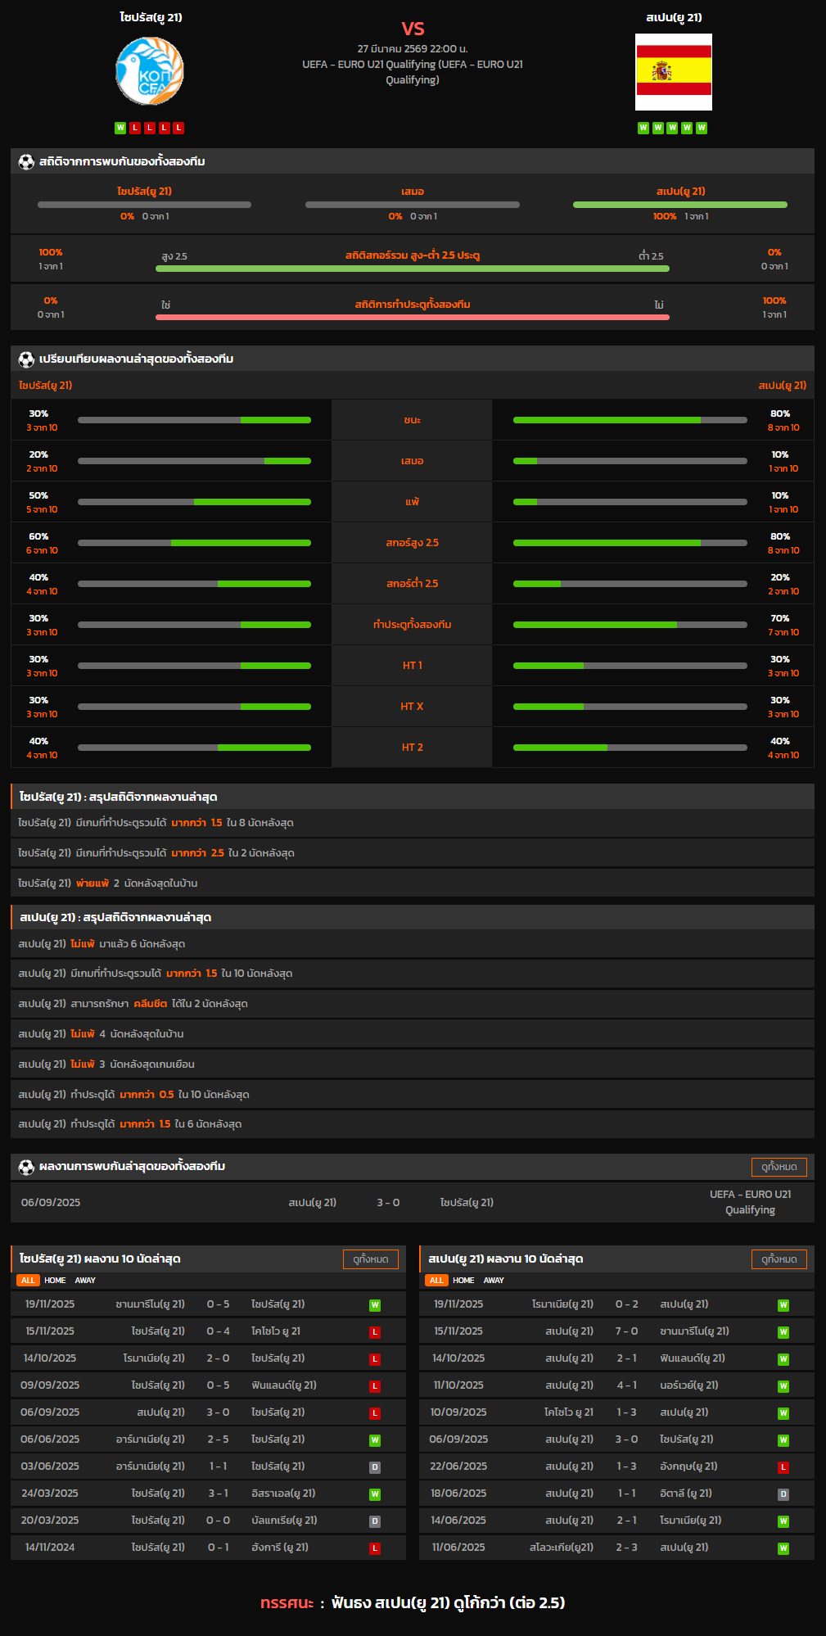This screenshot has width=826, height=1636.
Task: Click red L badge on Spain vs England row
Action: pyautogui.click(x=783, y=1467)
